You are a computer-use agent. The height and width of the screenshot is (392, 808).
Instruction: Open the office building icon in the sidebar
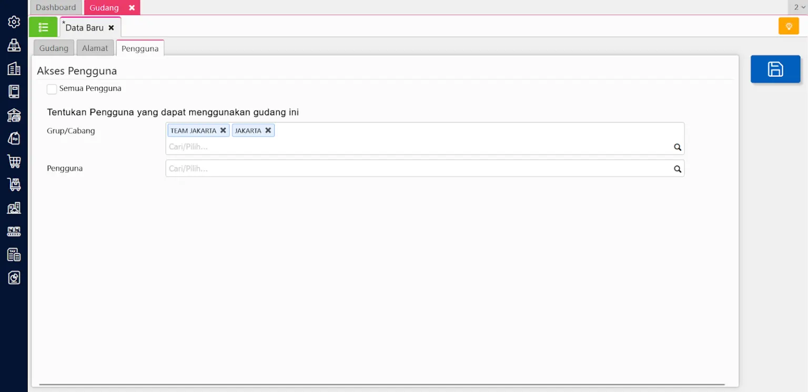(x=14, y=68)
